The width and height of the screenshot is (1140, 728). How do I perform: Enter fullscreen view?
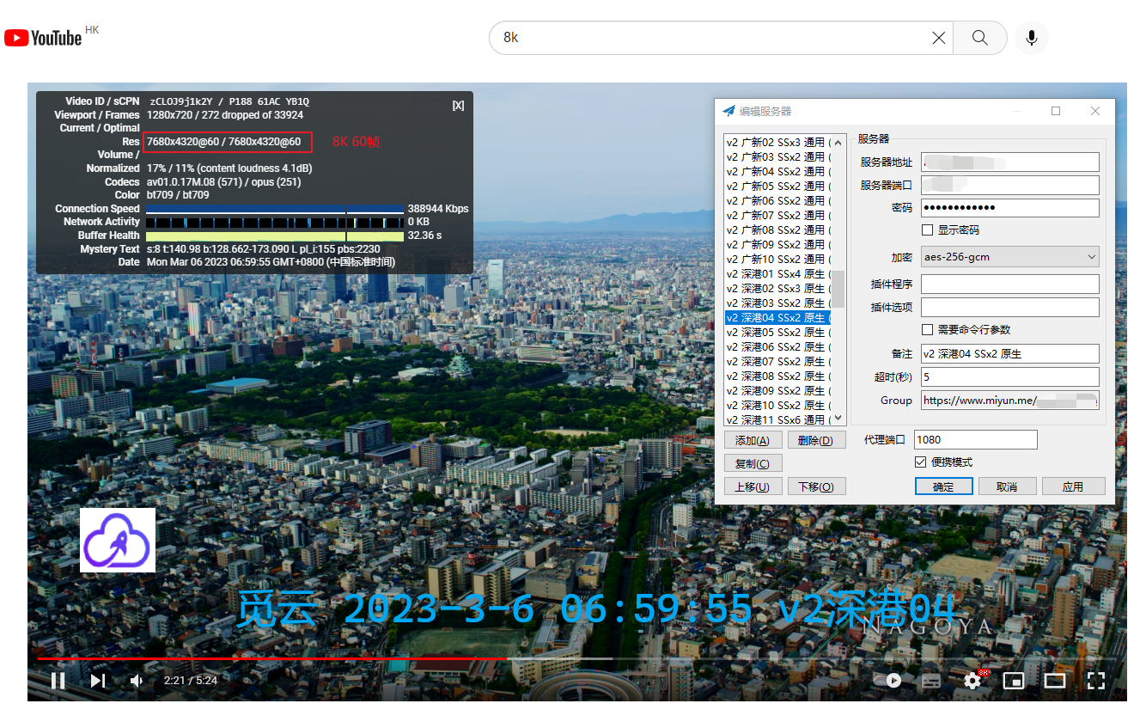1096,680
